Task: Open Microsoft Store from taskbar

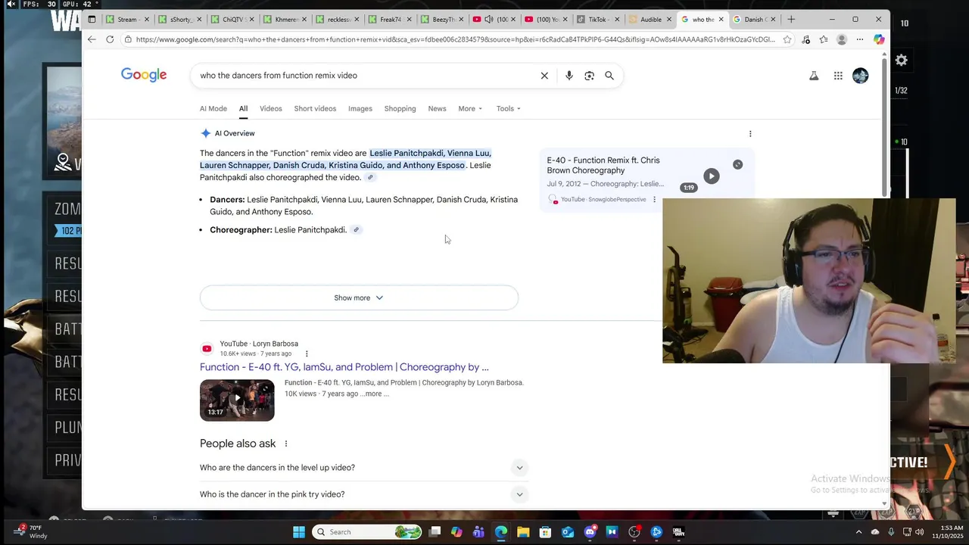Action: point(545,532)
